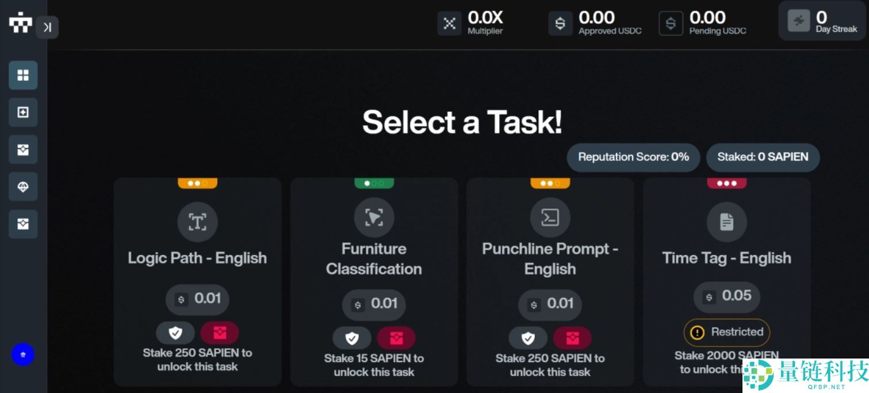Open the Time Tag - English task

point(726,257)
